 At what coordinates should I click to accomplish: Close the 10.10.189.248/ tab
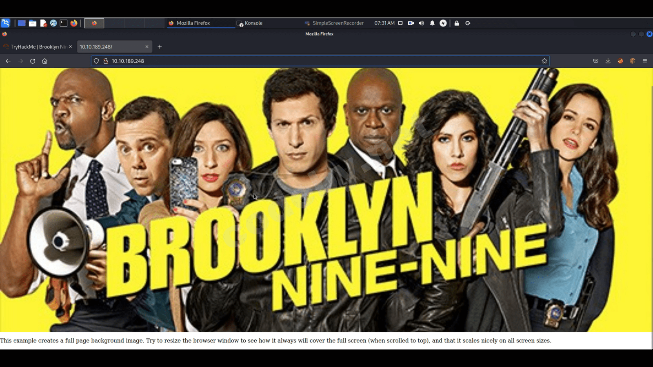(147, 47)
